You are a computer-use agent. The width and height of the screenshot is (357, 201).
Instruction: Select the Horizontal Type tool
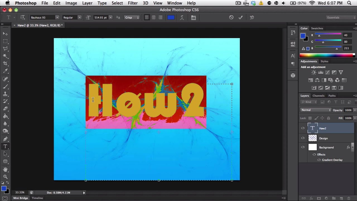point(5,146)
